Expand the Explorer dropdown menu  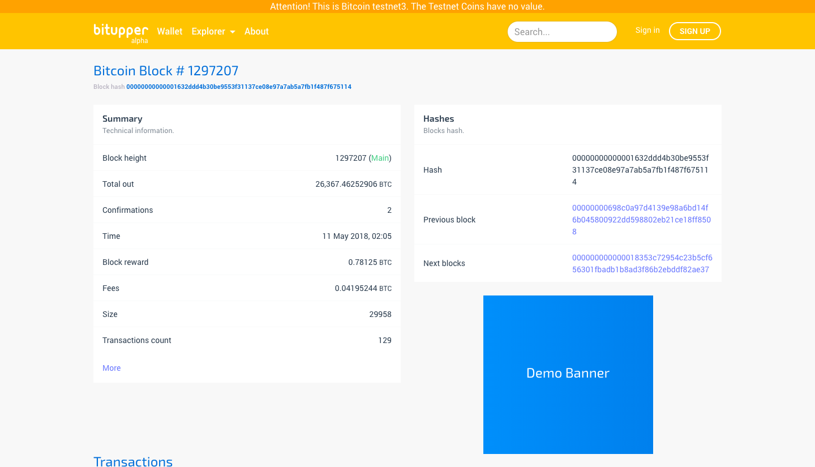[x=213, y=32]
